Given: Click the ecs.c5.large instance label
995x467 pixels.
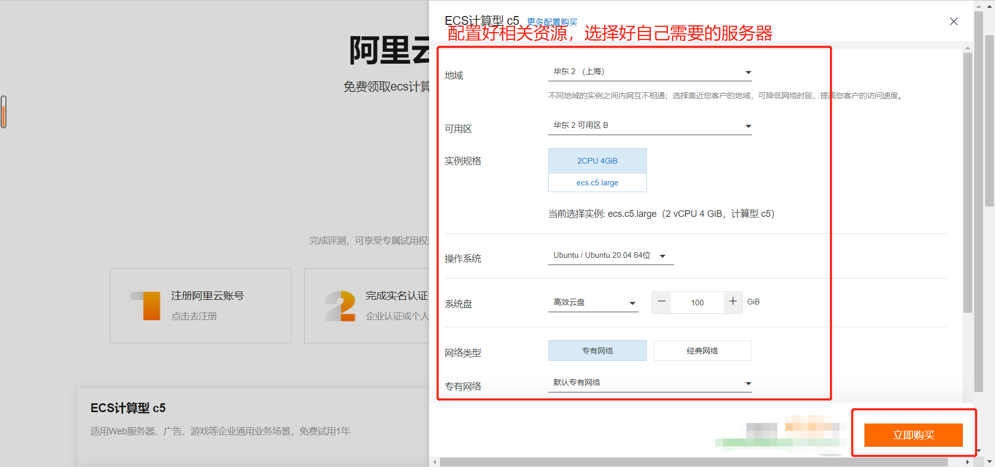Looking at the screenshot, I should [x=597, y=183].
